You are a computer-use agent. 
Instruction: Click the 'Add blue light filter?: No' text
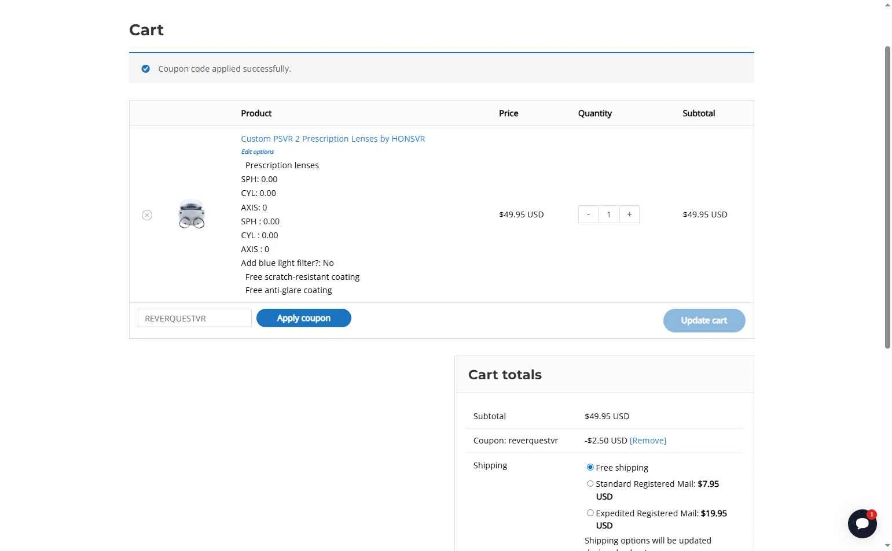(287, 263)
